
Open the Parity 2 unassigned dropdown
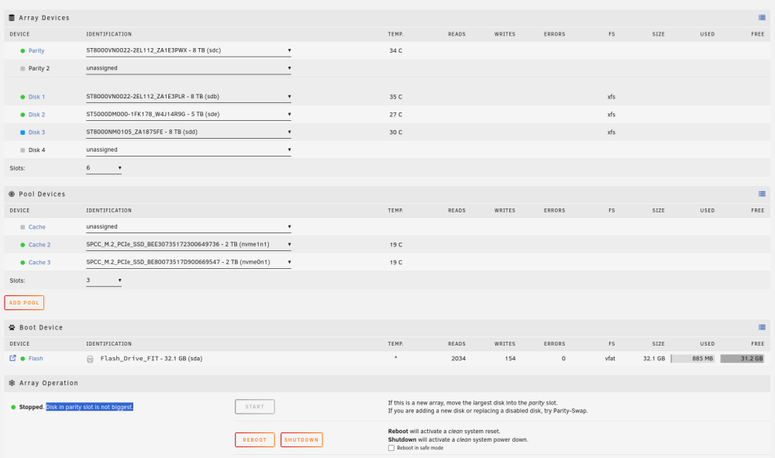(x=188, y=68)
